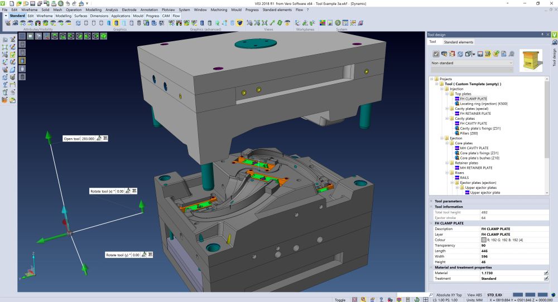Expand the Tool parameters section
The width and height of the screenshot is (558, 302).
(x=431, y=201)
